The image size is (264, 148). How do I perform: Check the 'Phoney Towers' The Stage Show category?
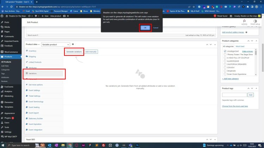pos(225,54)
